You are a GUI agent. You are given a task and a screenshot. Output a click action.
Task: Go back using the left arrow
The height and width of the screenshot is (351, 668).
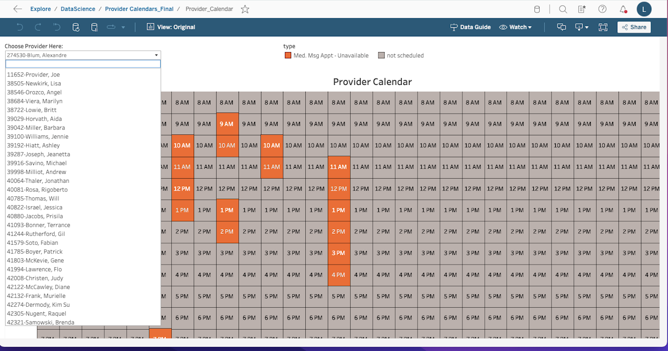pos(18,9)
